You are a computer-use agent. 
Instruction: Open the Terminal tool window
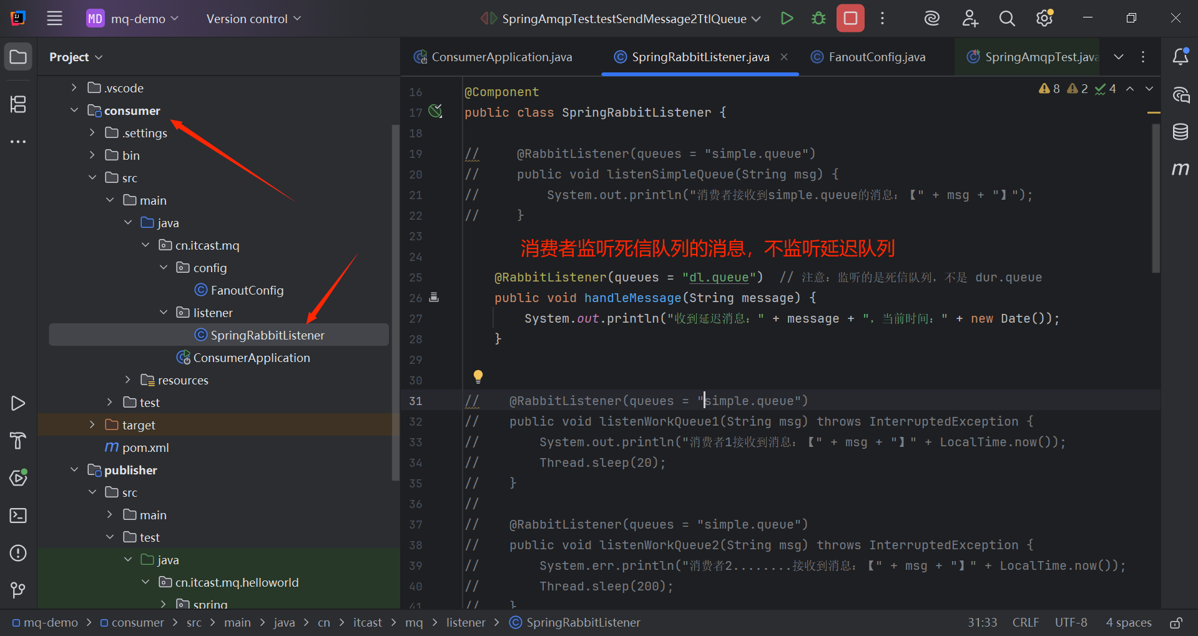coord(18,516)
